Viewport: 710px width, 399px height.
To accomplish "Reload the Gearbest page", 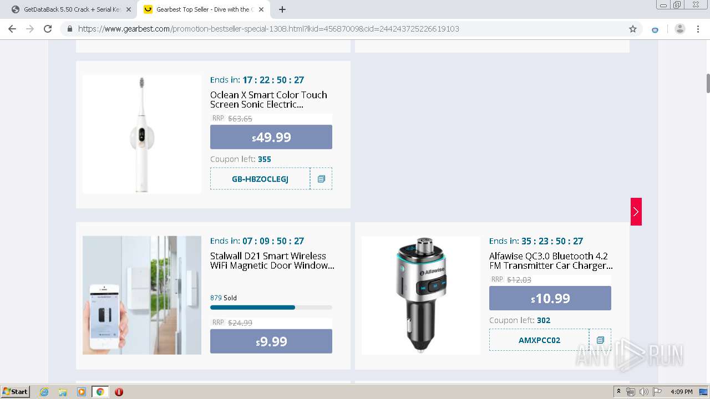I will click(x=48, y=29).
